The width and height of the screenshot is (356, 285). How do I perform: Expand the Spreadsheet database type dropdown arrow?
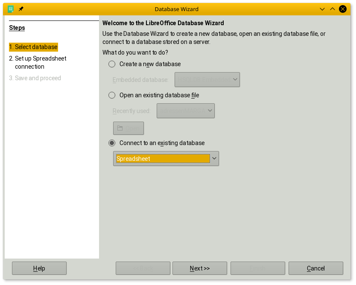click(x=214, y=159)
